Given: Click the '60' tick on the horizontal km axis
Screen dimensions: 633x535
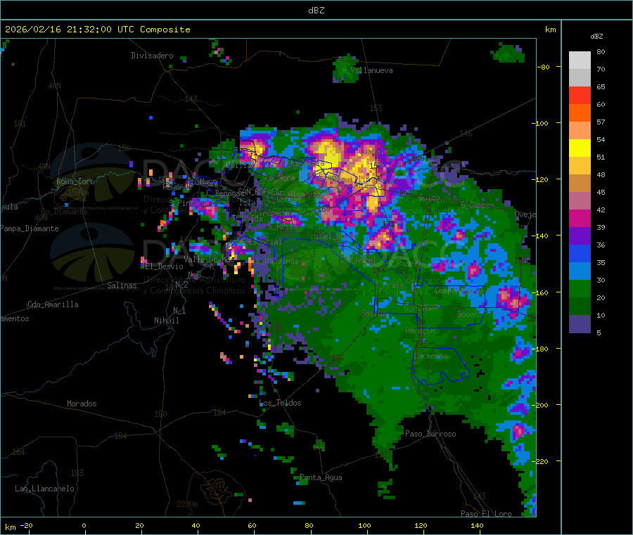Looking at the screenshot, I should (x=252, y=526).
